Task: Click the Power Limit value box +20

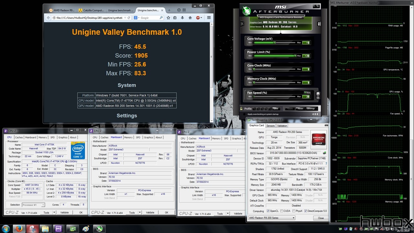Action: coord(306,56)
